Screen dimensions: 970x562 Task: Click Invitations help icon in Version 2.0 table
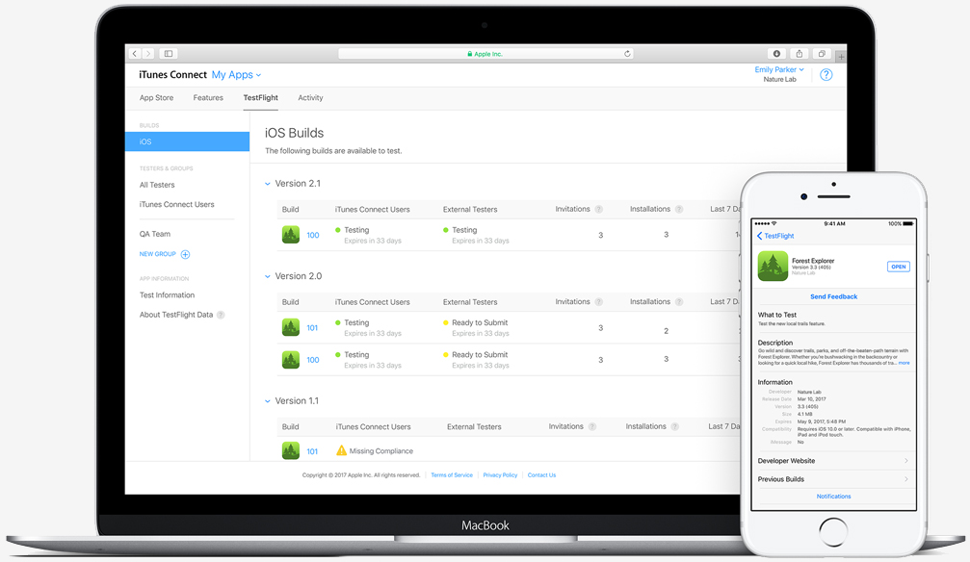coord(599,302)
